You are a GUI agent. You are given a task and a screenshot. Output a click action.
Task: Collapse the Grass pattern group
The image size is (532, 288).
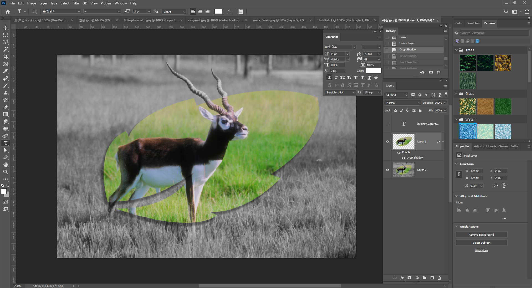pos(456,94)
